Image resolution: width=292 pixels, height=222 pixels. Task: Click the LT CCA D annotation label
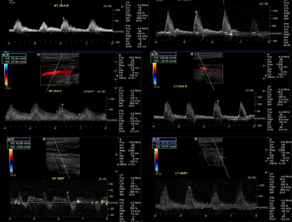click(x=180, y=86)
